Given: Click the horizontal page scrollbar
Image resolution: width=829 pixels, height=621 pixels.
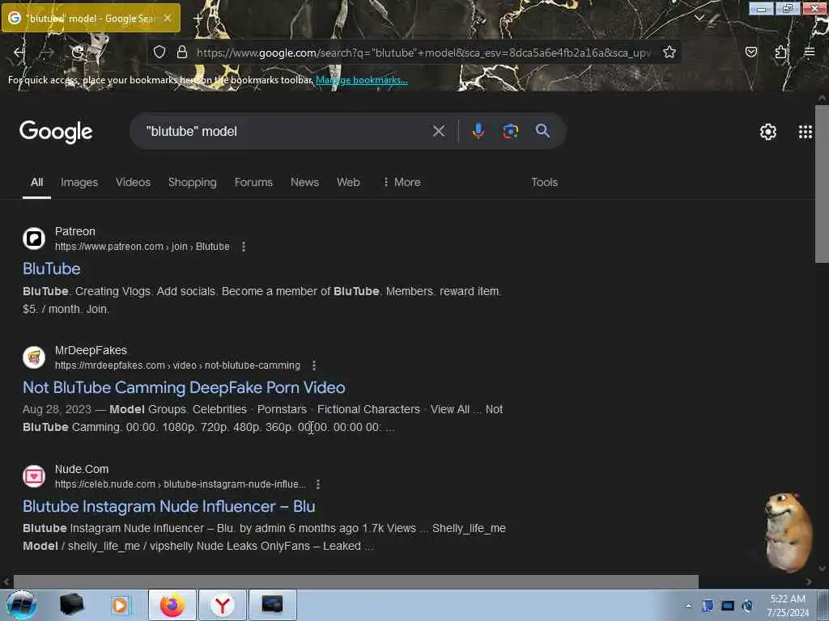Looking at the screenshot, I should coord(356,581).
